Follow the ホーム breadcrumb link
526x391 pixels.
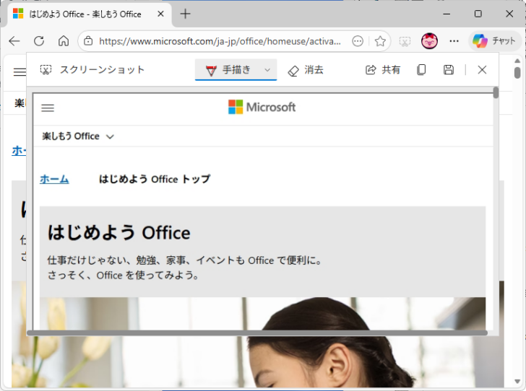(54, 179)
